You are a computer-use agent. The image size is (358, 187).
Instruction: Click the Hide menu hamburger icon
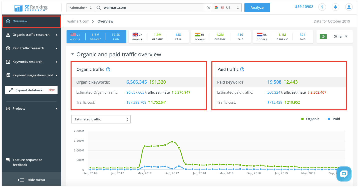[x=22, y=180]
